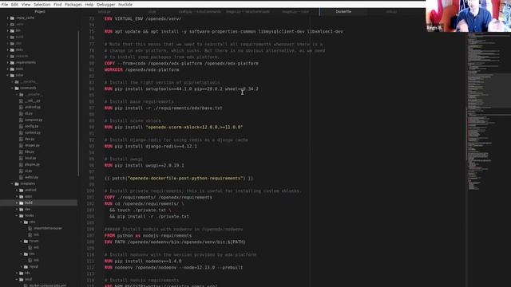Image resolution: width=511 pixels, height=287 pixels.
Task: Click the 'FROM python as nodejs-requirements' line
Action: [x=148, y=236]
